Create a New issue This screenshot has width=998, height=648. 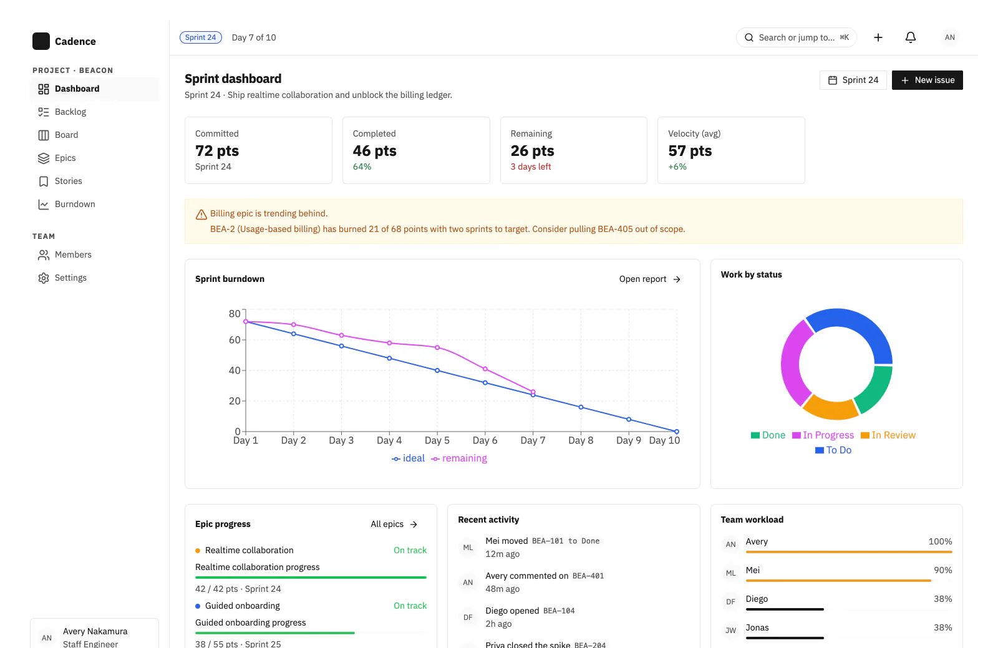pyautogui.click(x=928, y=80)
